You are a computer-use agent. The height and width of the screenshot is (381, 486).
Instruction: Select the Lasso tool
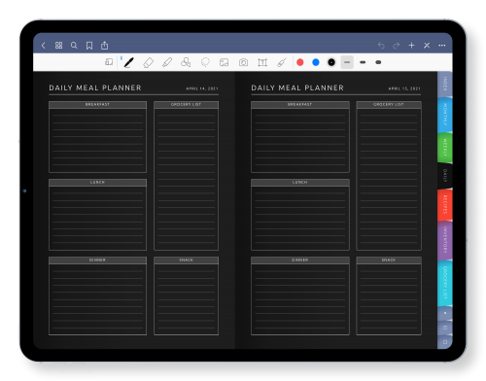(x=205, y=62)
